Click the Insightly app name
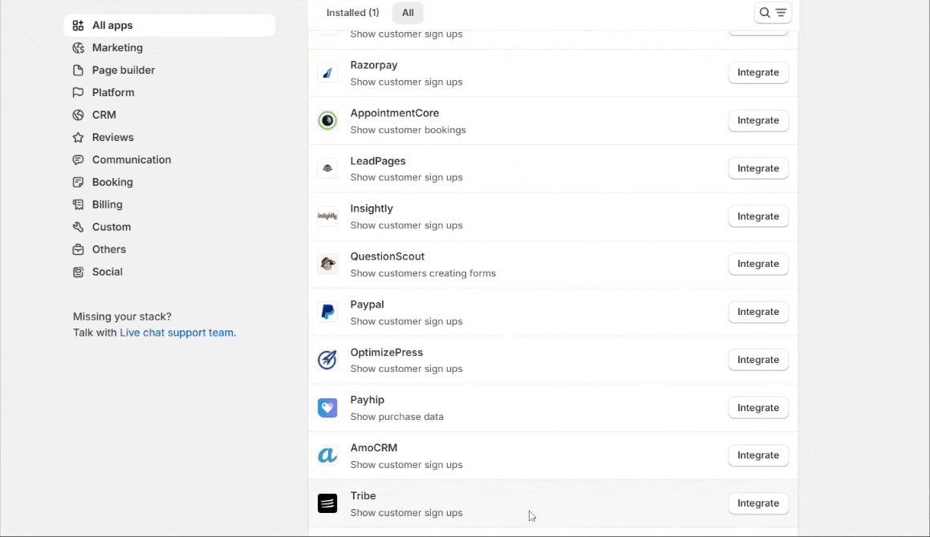The image size is (930, 537). point(372,208)
